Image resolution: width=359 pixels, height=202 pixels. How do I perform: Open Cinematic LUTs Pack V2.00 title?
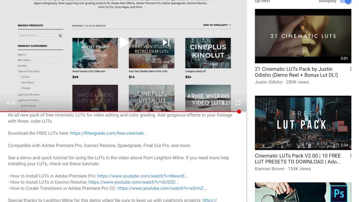(x=298, y=159)
